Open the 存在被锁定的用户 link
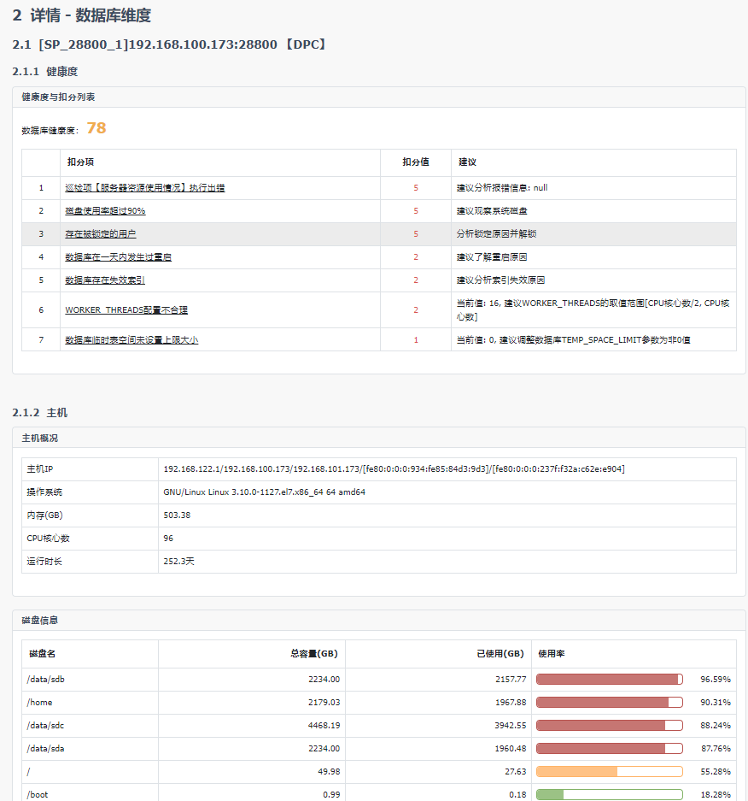This screenshot has height=801, width=748. [x=101, y=234]
